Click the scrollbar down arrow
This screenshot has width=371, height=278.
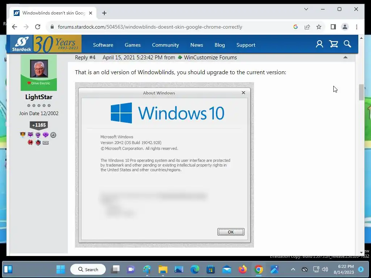point(361,252)
